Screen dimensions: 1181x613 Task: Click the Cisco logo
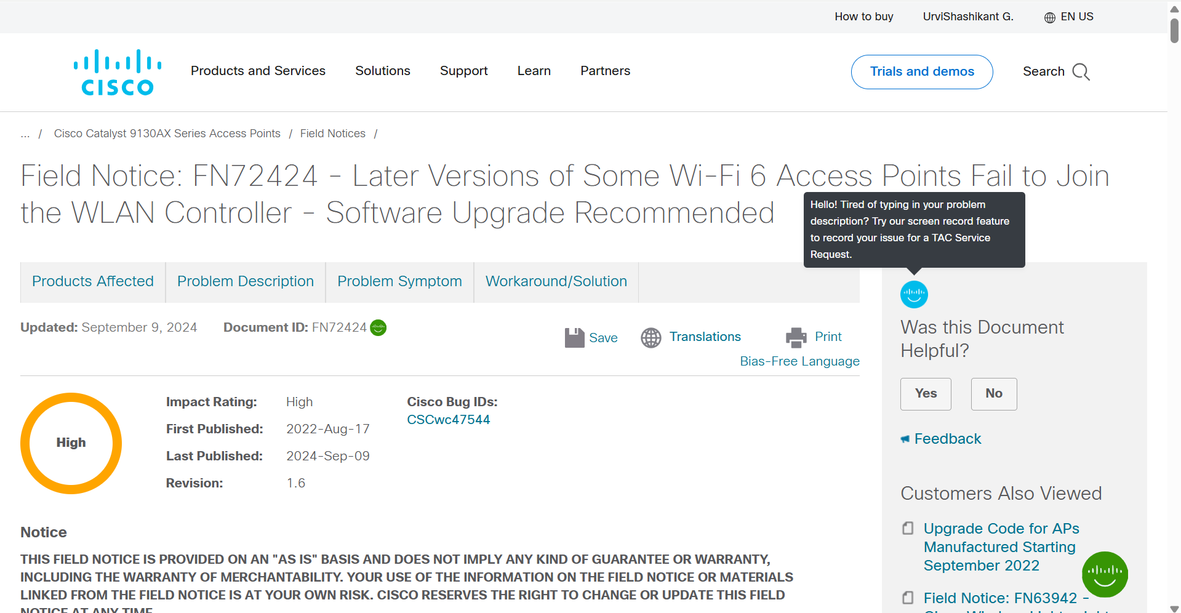118,73
